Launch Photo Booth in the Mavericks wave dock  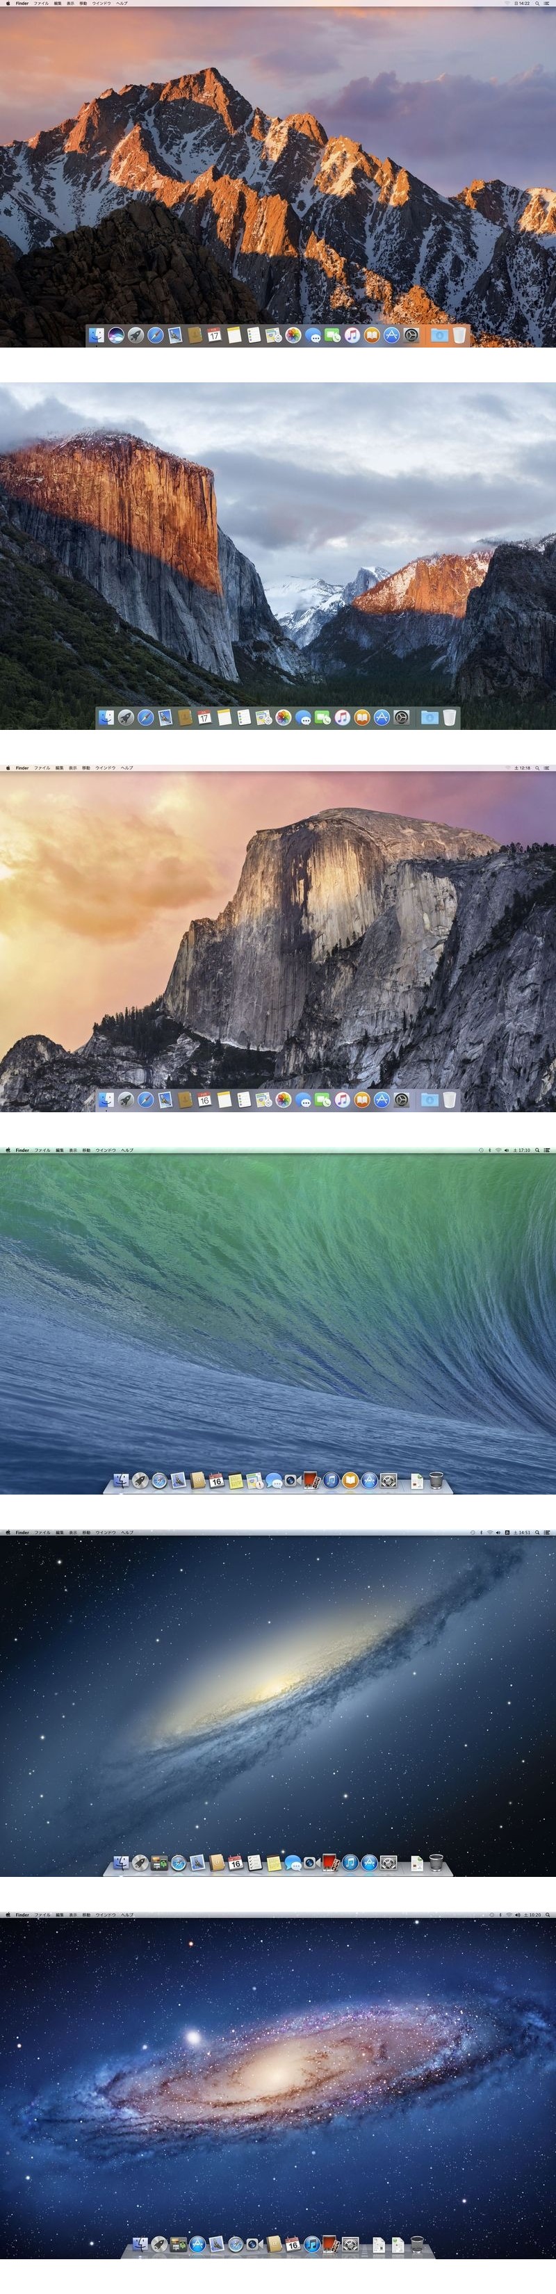pos(311,1481)
